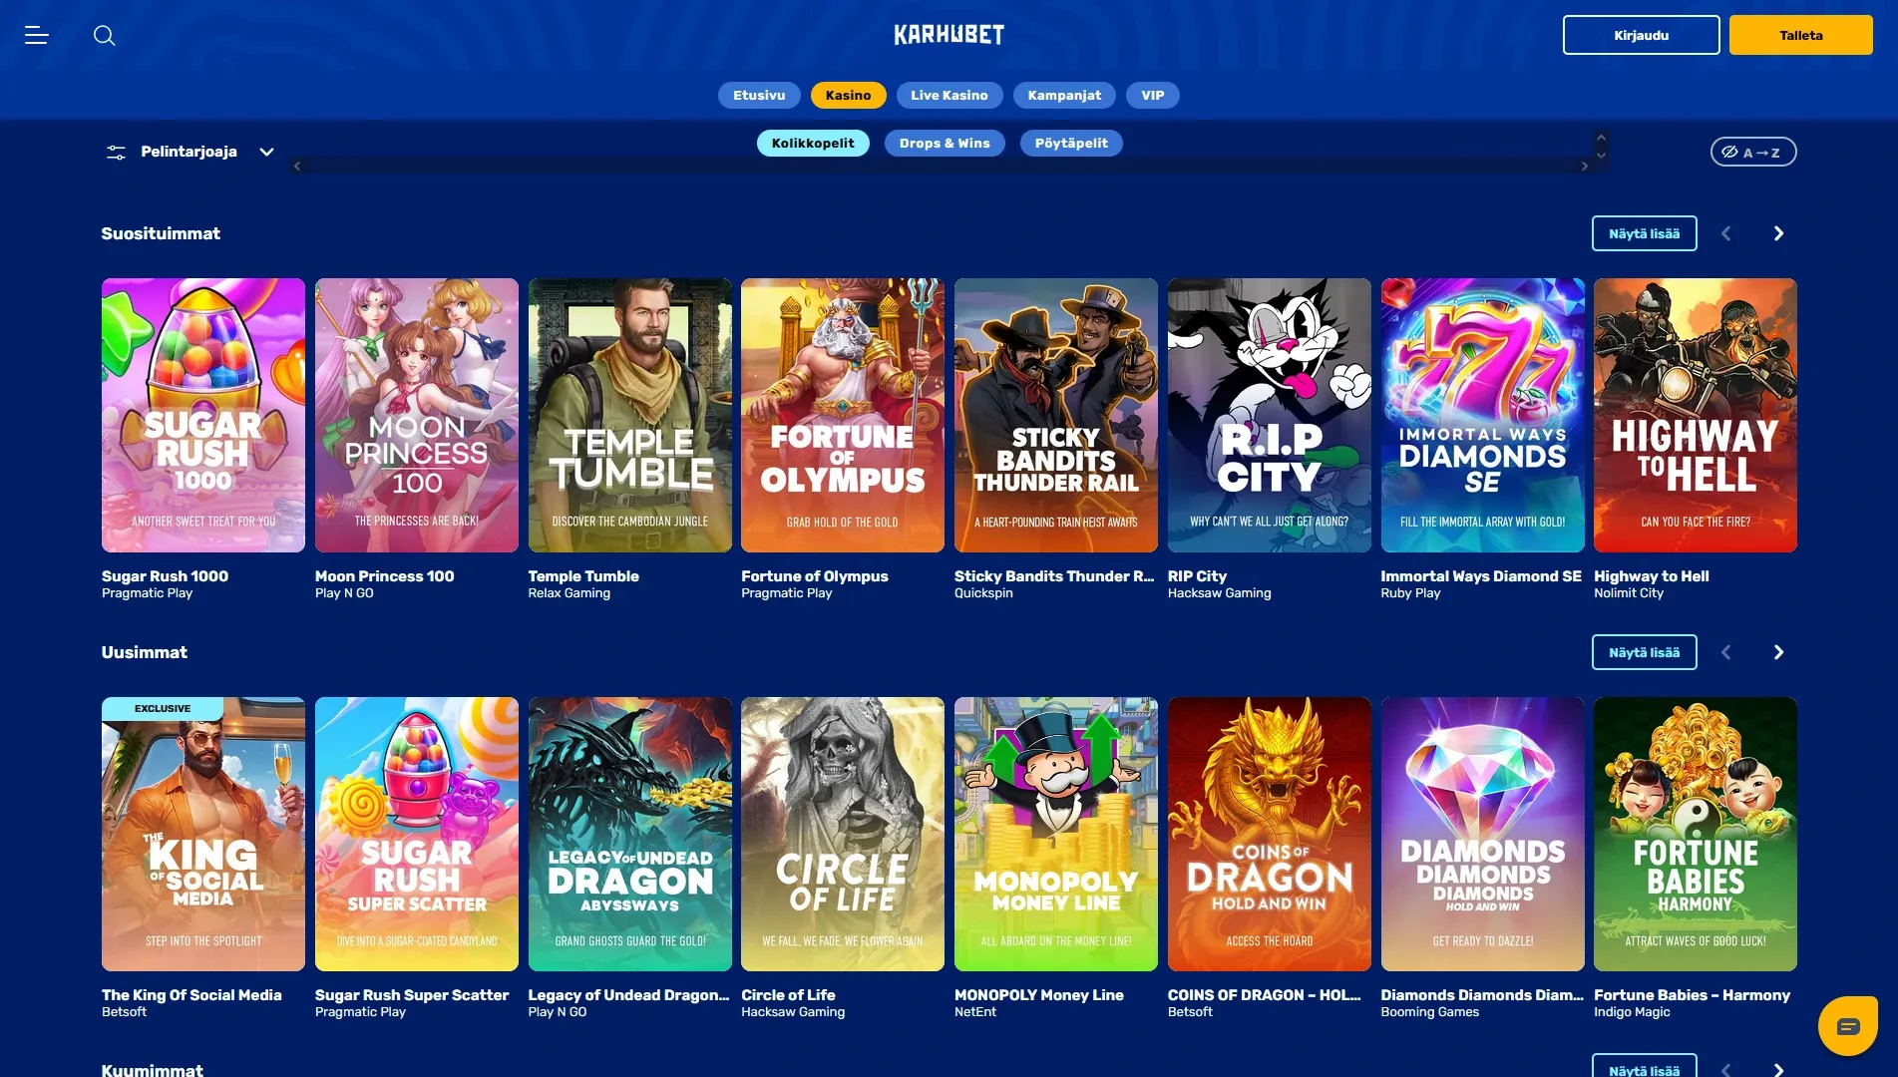1898x1077 pixels.
Task: Show next Kuumimmat games
Action: [1778, 1069]
